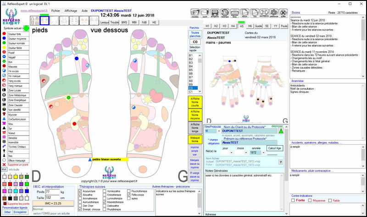Toggle the Acupuncture therapy checkbox

click(x=81, y=191)
